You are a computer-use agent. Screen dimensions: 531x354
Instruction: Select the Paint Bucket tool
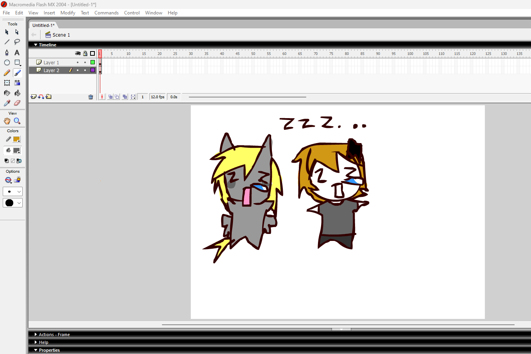pyautogui.click(x=17, y=93)
